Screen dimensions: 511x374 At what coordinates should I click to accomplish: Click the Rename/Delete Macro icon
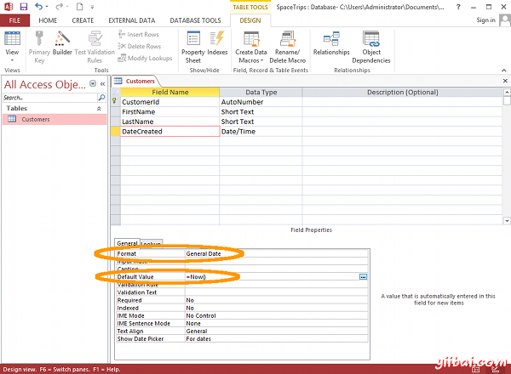point(287,42)
